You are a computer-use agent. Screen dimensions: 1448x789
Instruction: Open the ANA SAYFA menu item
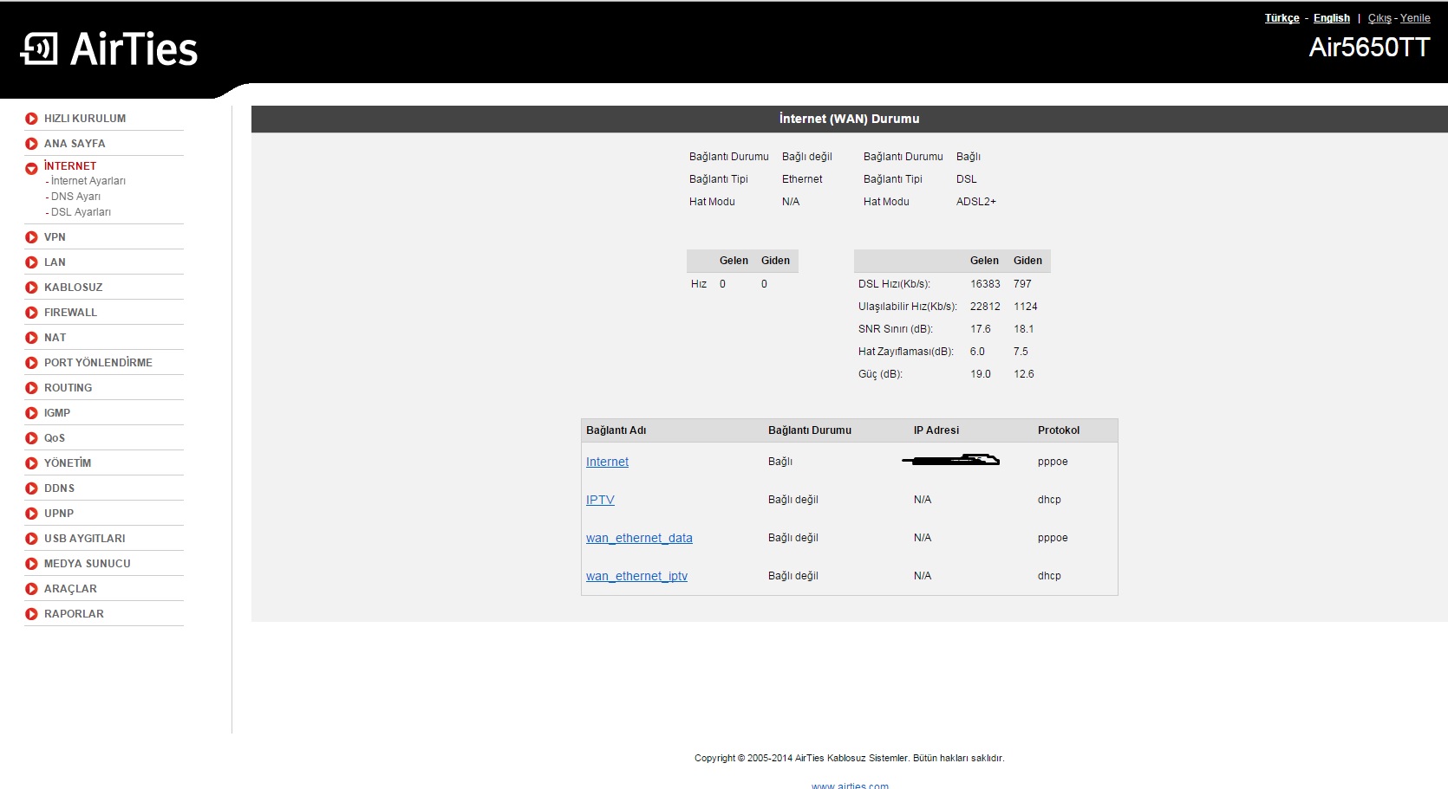coord(75,144)
